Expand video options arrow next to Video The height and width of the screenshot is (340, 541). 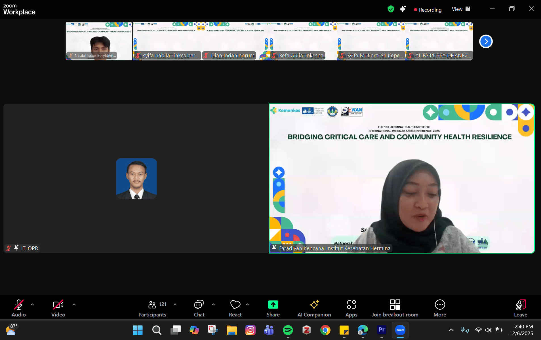coord(74,305)
